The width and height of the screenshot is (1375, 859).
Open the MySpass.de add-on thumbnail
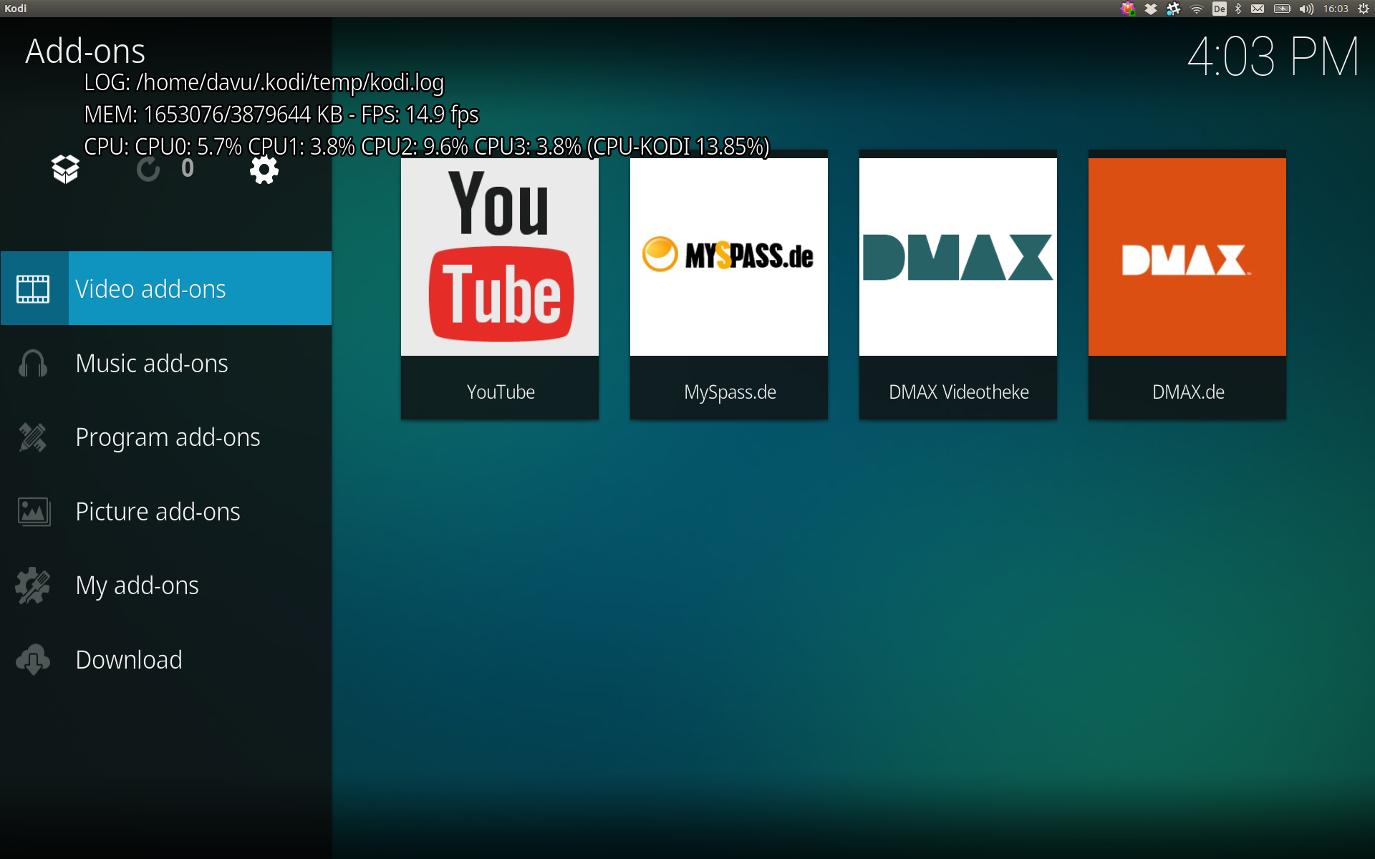[729, 257]
